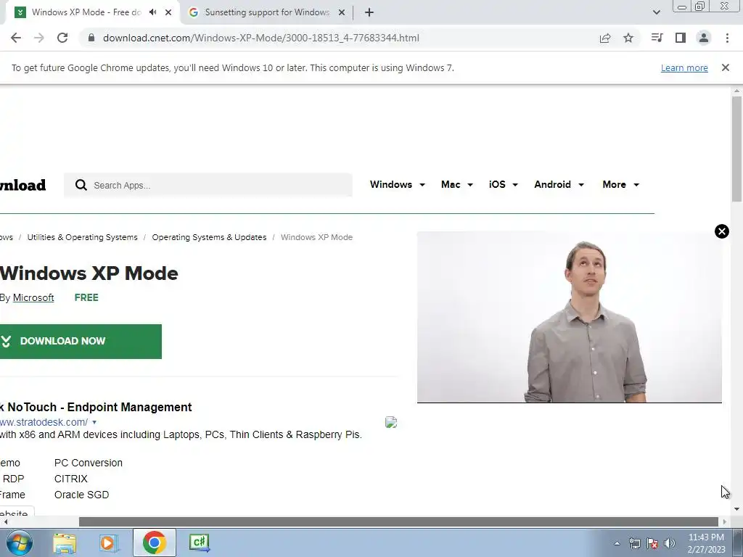
Task: Switch to Windows XP Mode tab
Action: click(86, 12)
